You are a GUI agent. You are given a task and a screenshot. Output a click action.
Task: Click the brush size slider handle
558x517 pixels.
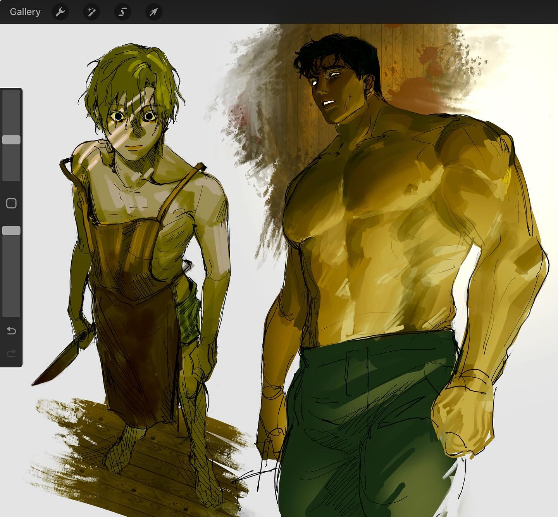tap(11, 140)
